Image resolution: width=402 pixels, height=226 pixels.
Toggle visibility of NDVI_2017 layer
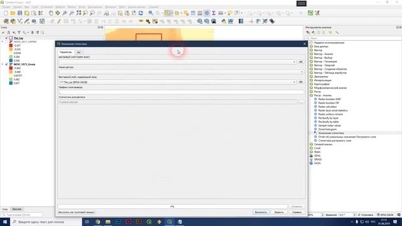point(7,41)
